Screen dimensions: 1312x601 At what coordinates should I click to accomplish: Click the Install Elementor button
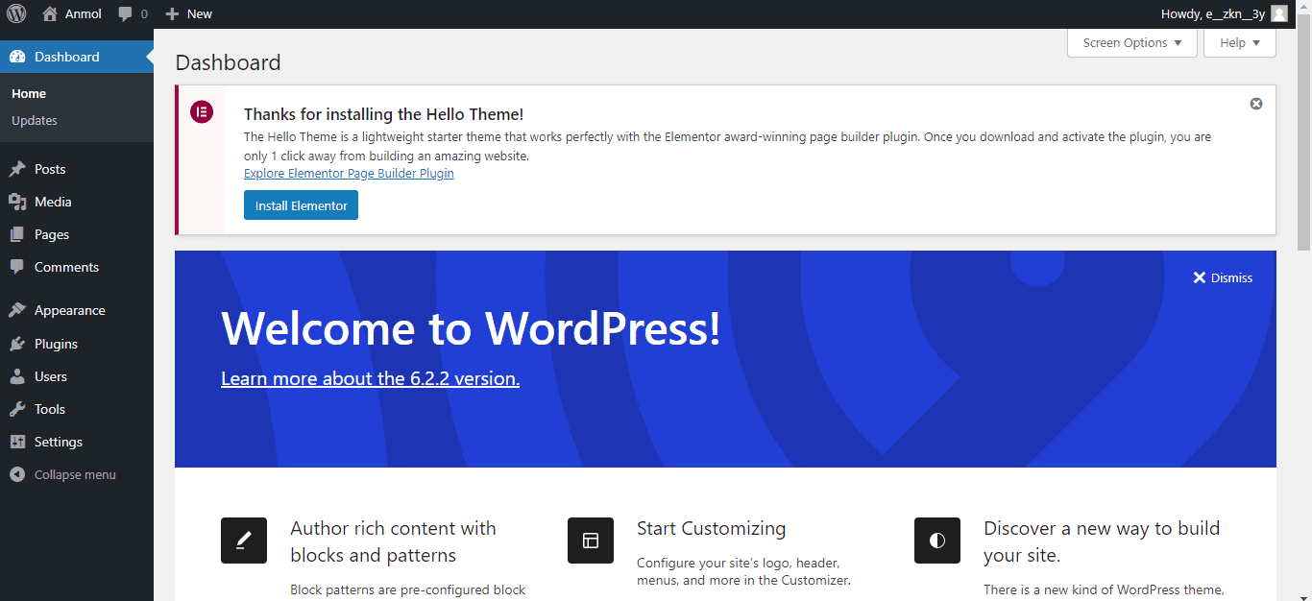pos(301,204)
